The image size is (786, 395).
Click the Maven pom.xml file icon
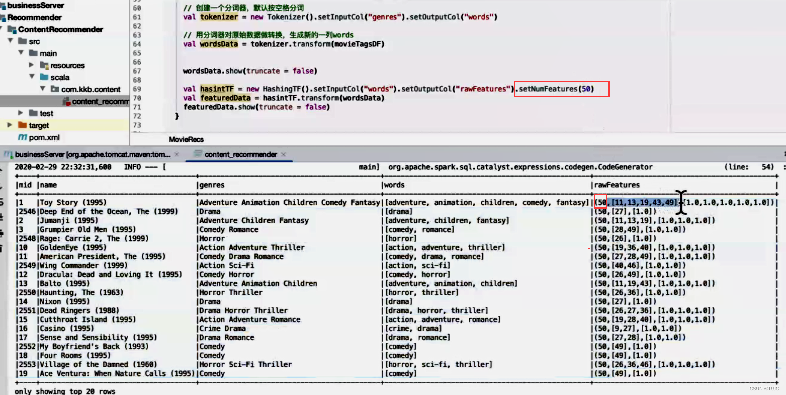(x=22, y=137)
